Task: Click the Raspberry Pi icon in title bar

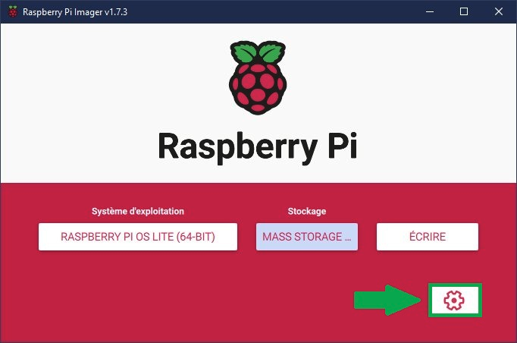Action: (x=13, y=12)
